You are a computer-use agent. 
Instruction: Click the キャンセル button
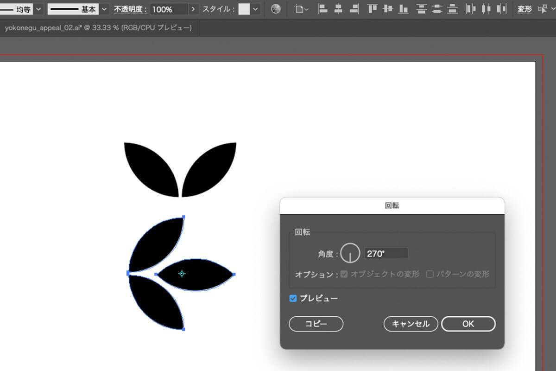pyautogui.click(x=411, y=324)
